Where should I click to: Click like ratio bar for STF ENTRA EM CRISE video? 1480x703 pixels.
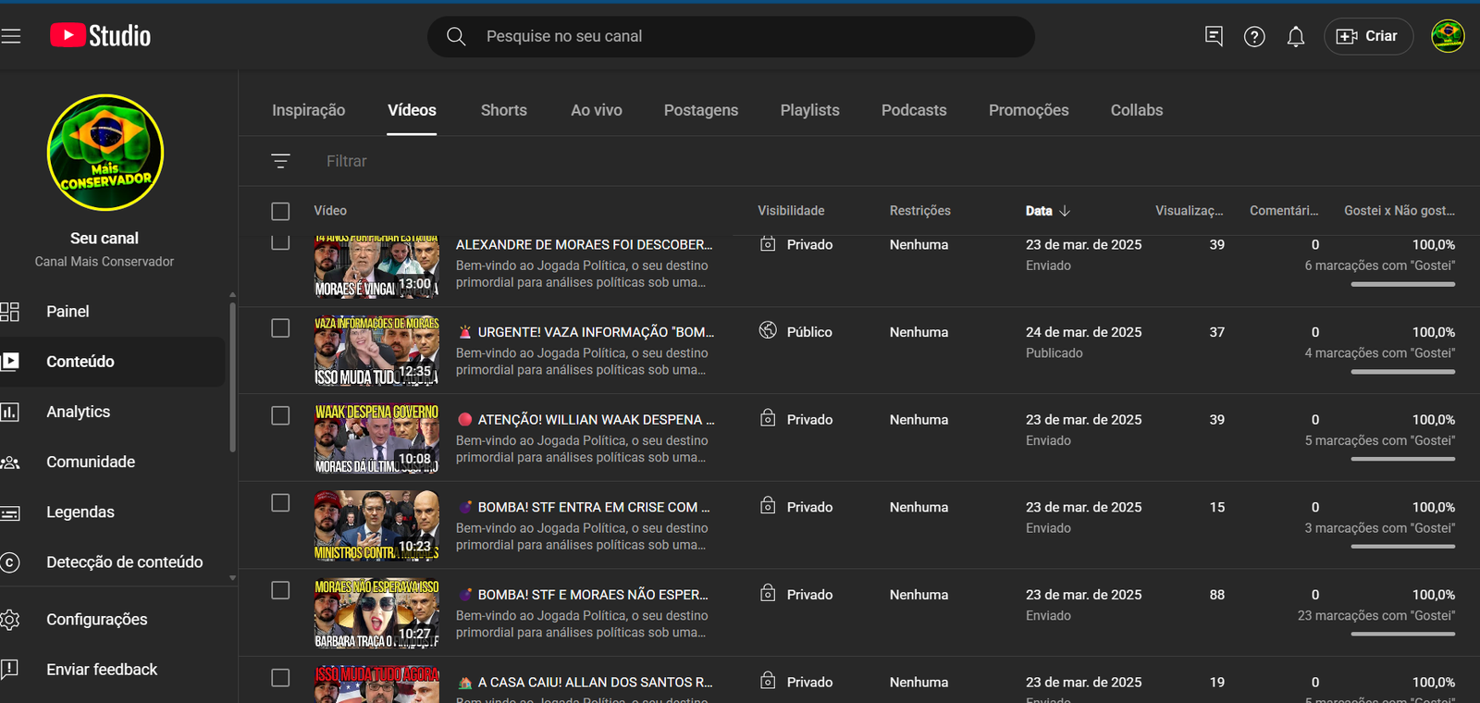(1402, 547)
